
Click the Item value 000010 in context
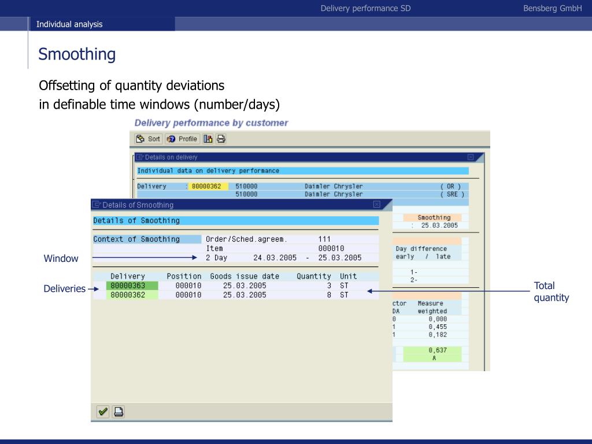point(331,249)
